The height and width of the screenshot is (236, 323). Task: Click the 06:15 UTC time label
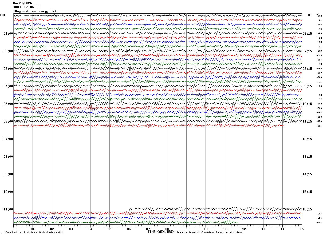point(307,34)
